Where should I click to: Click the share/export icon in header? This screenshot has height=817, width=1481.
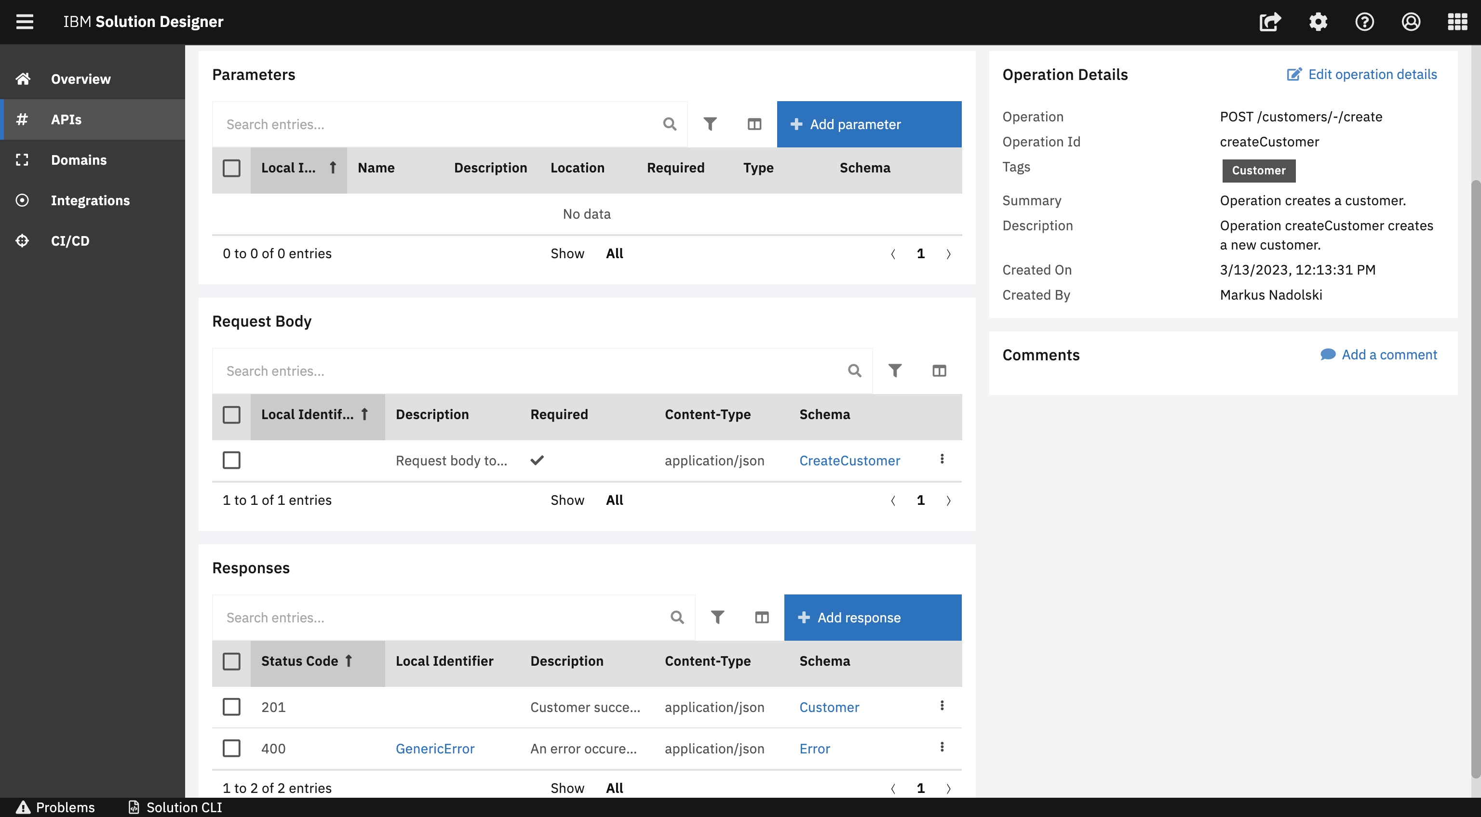1270,22
